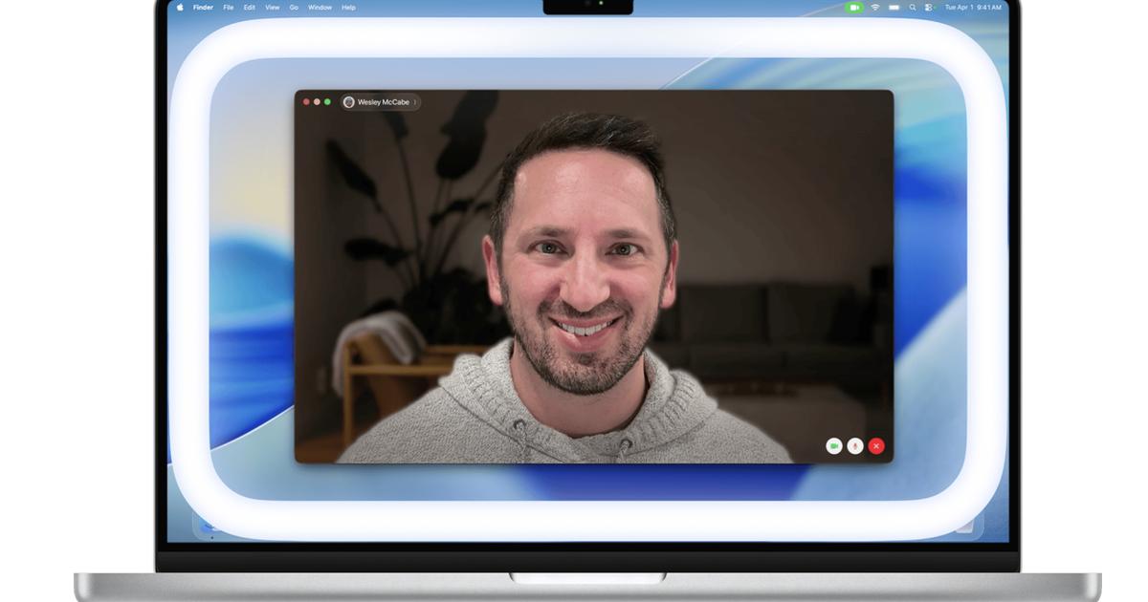Mute the microphone in FaceTime call
The height and width of the screenshot is (602, 1148).
tap(855, 446)
